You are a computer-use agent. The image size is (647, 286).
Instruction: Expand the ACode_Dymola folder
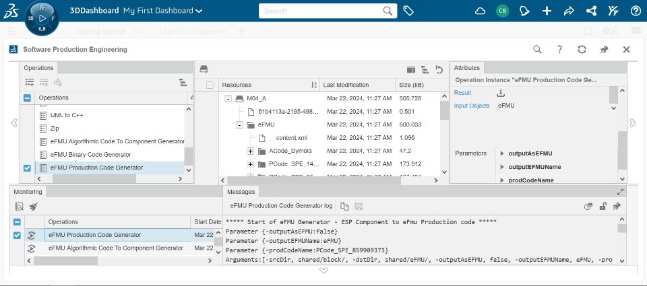[x=251, y=151]
